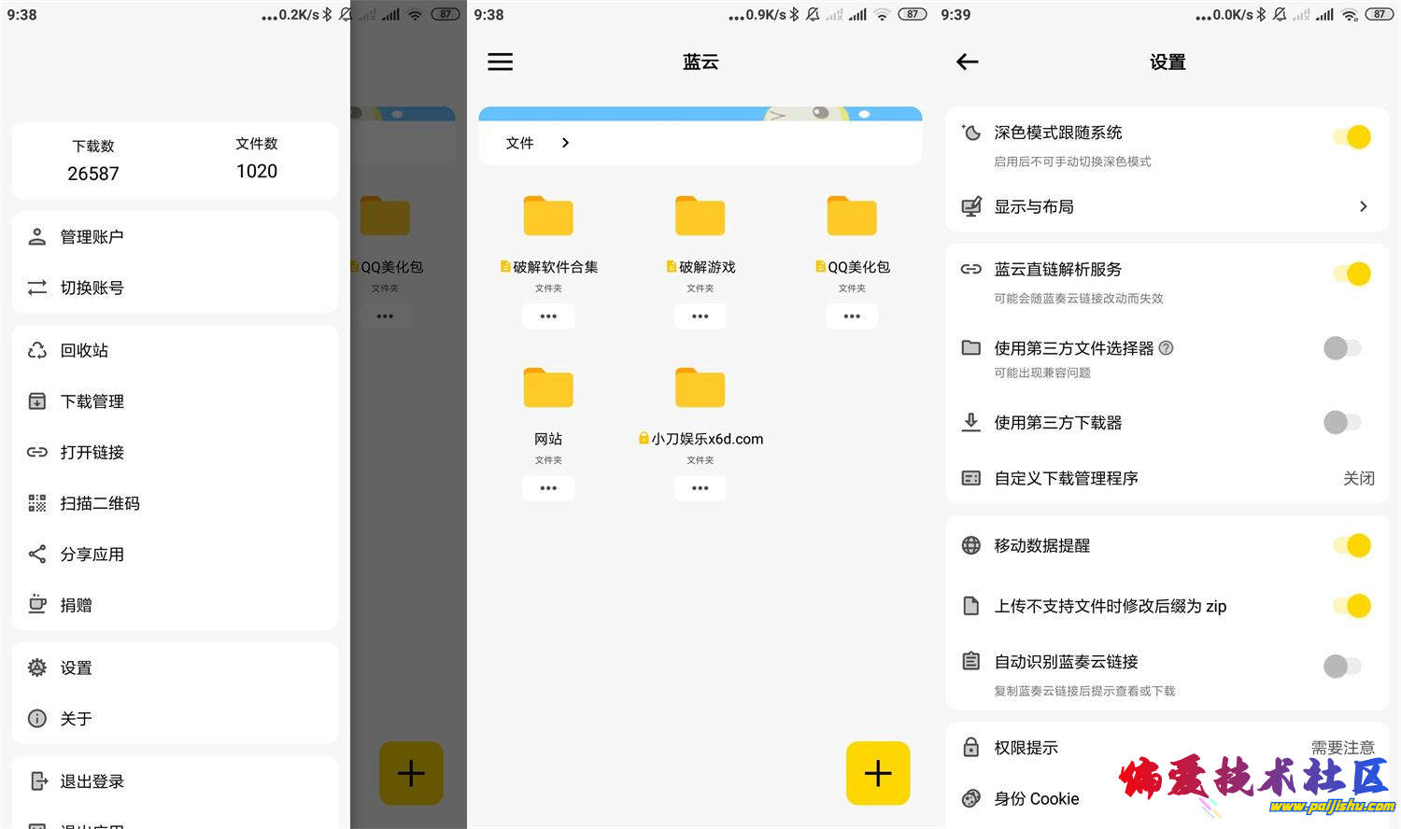The width and height of the screenshot is (1401, 829).
Task: Open download management (下载管理)
Action: [92, 401]
